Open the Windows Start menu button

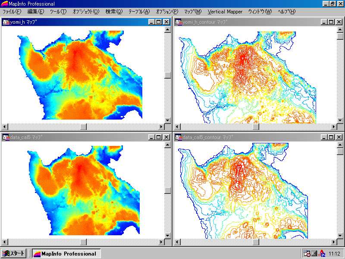14,253
